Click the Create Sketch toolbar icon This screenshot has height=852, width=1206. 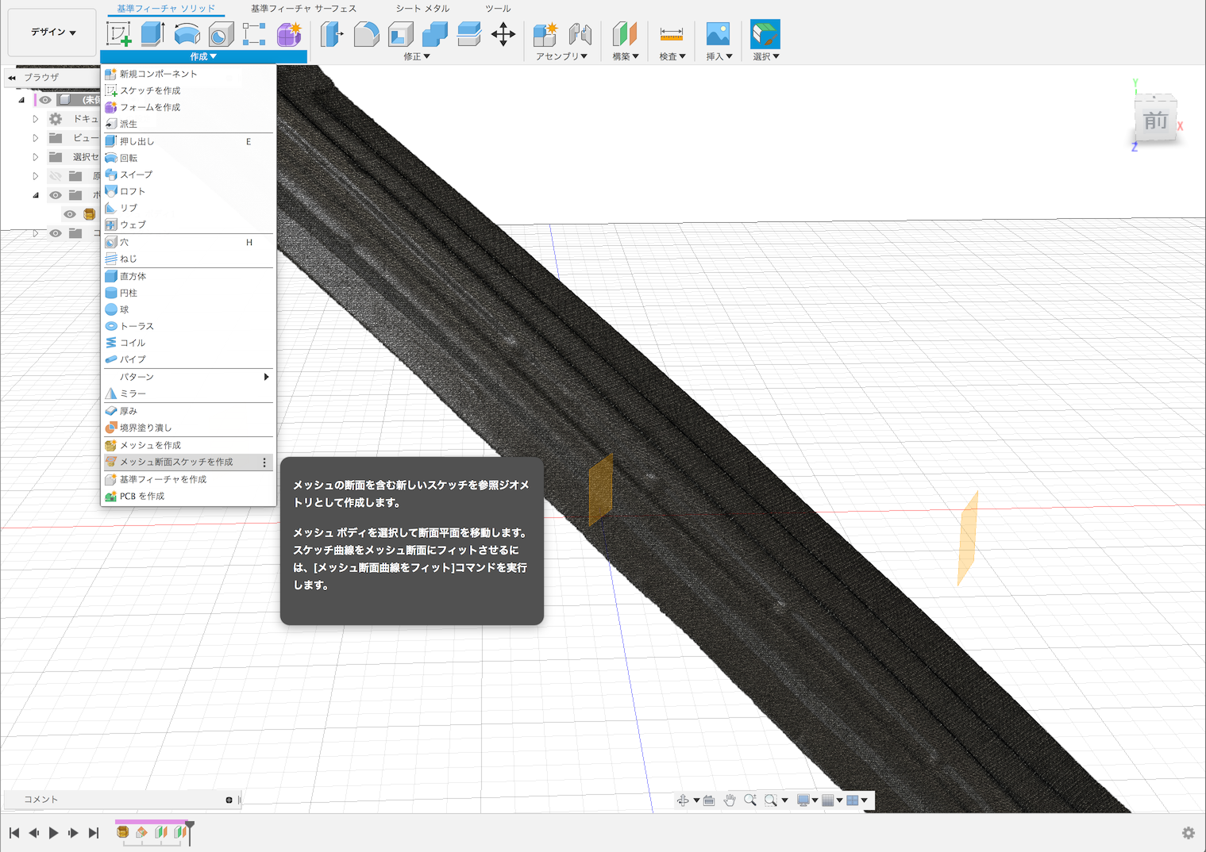(x=118, y=34)
